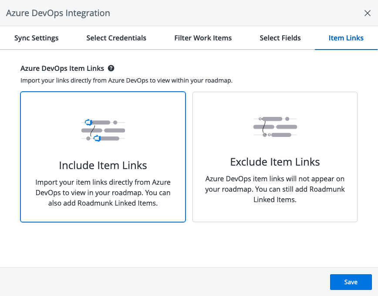Click the help question mark icon
The image size is (378, 296).
coord(111,68)
